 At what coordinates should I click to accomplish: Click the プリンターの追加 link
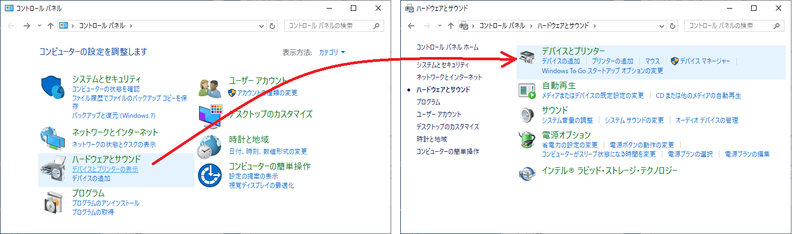612,61
